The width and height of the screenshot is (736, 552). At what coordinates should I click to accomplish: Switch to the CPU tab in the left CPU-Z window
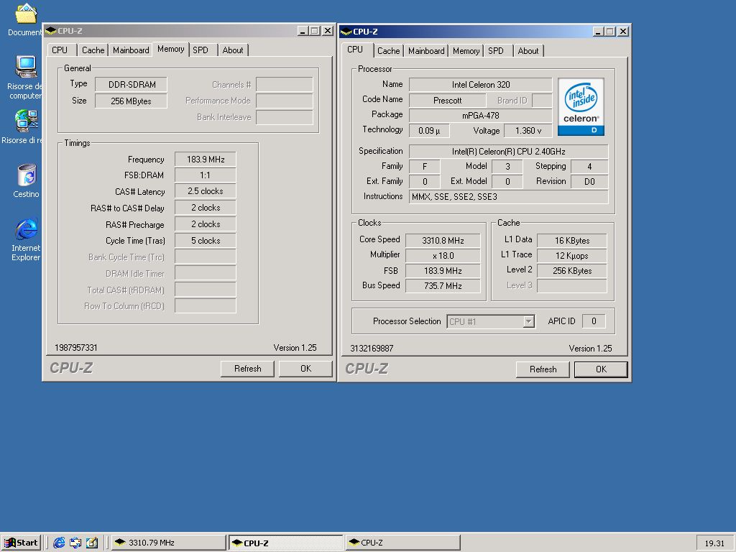click(x=60, y=50)
